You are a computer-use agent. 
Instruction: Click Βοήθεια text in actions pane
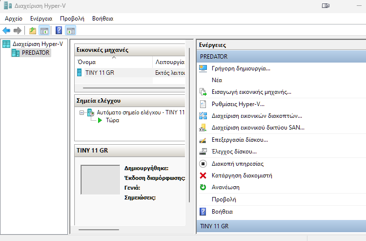[222, 212]
